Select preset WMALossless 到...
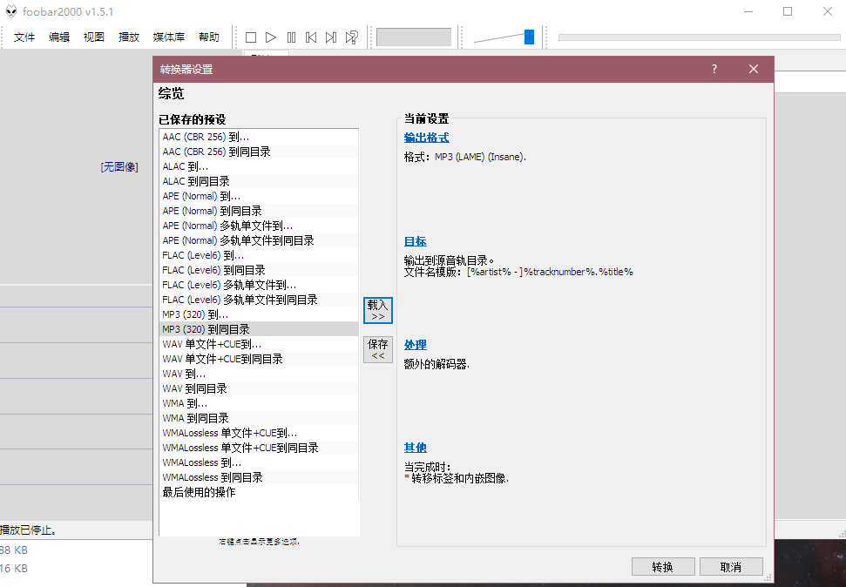 pyautogui.click(x=259, y=463)
